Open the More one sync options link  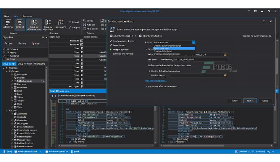tap(156, 81)
